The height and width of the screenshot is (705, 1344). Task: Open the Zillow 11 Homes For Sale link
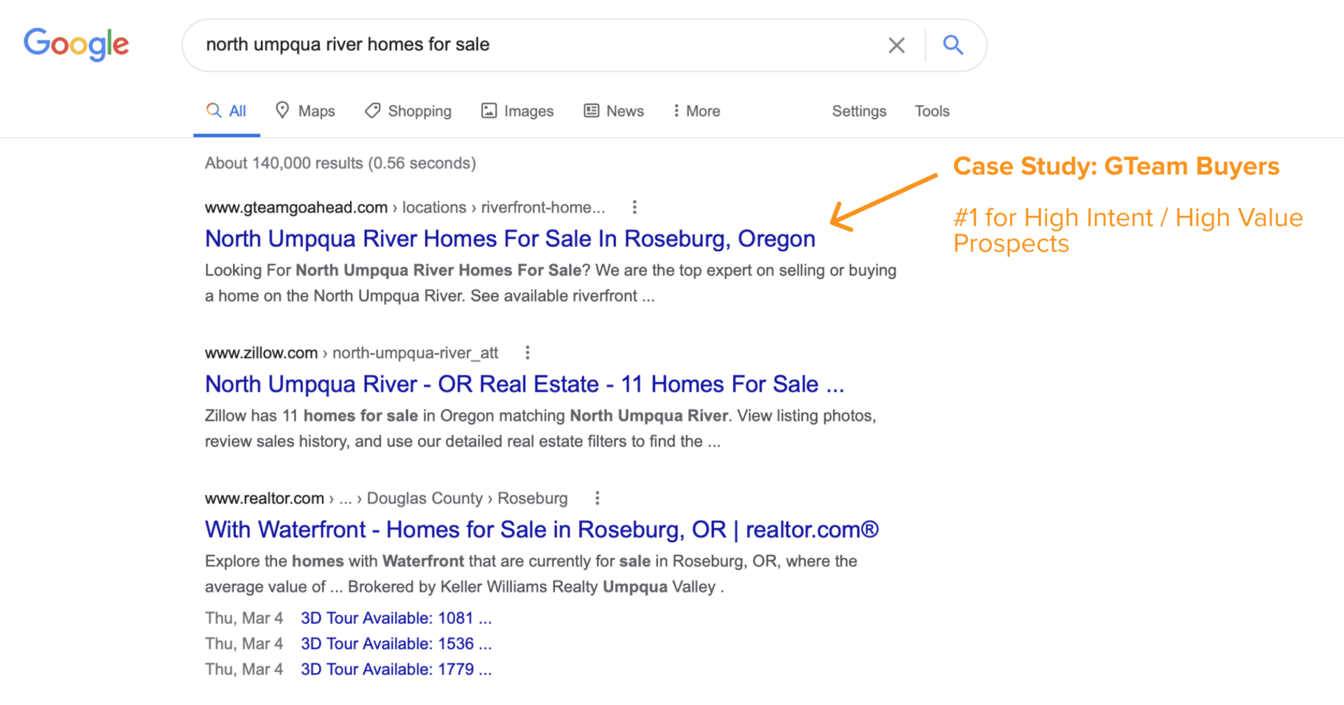pyautogui.click(x=524, y=385)
